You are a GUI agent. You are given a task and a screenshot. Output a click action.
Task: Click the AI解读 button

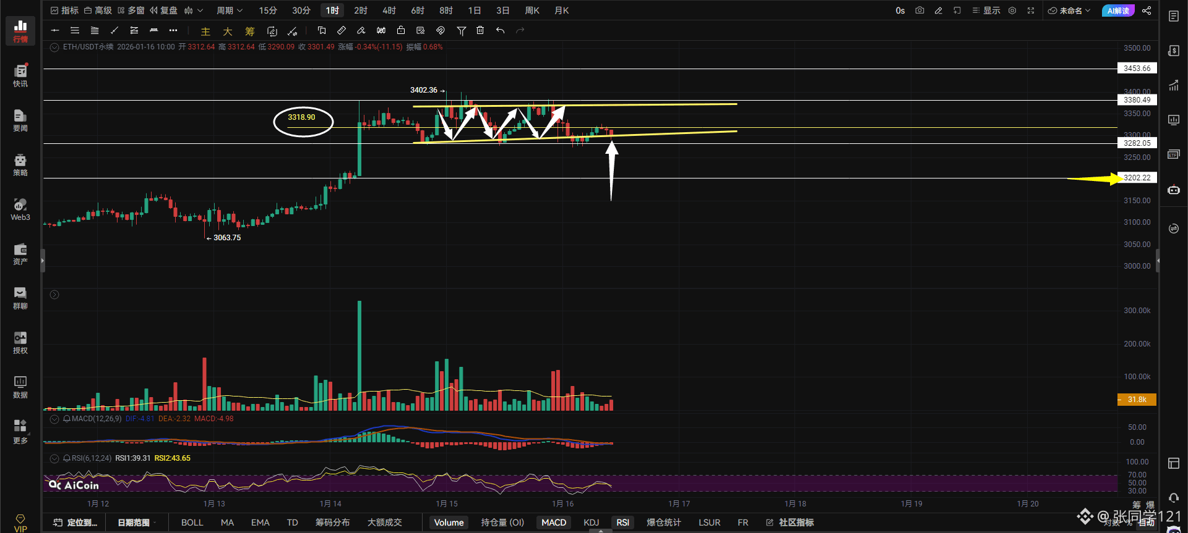click(x=1118, y=10)
